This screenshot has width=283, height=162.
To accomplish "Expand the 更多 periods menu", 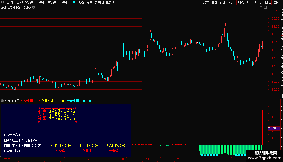I will pyautogui.click(x=110, y=2).
